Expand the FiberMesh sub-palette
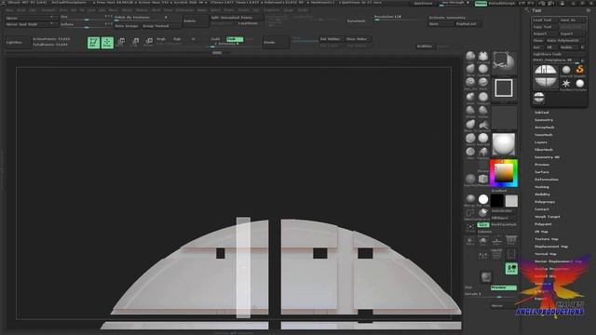The height and width of the screenshot is (335, 596). point(544,150)
